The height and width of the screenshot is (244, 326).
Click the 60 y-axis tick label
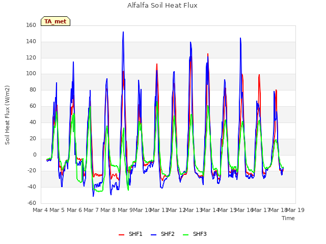33,106
